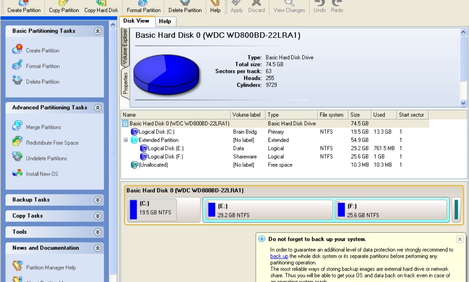Click the Undo toolbar button

320,7
